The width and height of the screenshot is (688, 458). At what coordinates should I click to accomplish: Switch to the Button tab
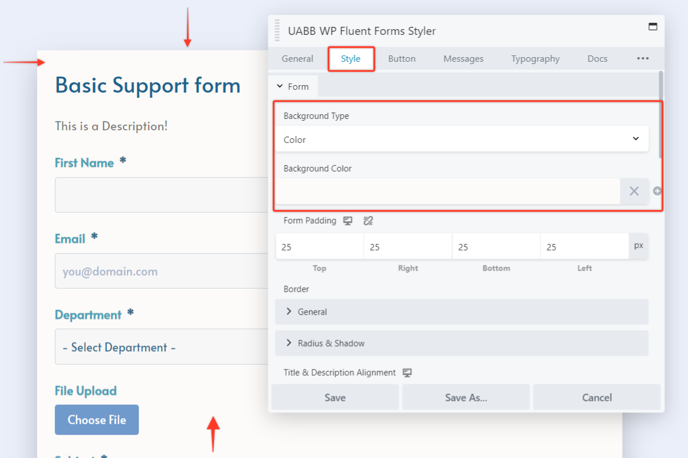click(x=401, y=58)
